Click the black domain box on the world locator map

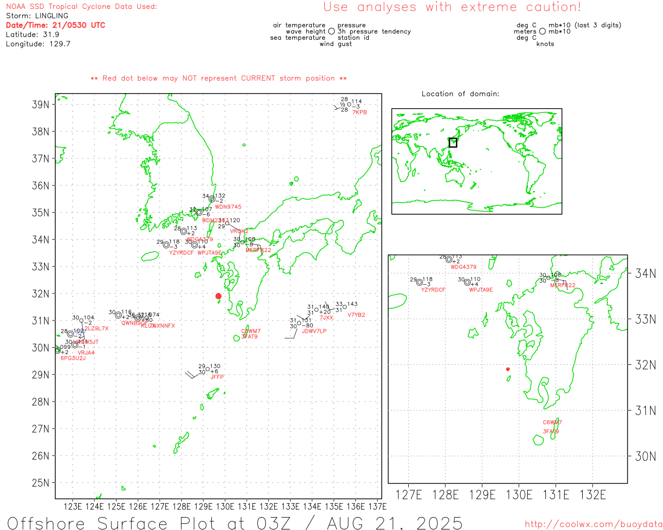point(453,142)
